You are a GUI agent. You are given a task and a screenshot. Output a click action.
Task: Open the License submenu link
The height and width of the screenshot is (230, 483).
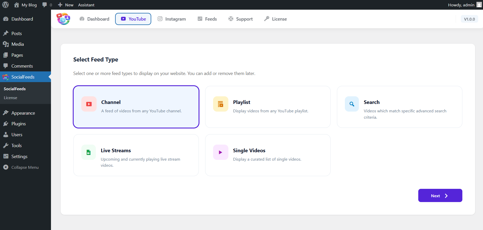[x=10, y=98]
